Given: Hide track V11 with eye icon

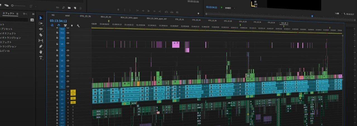Looking at the screenshot, I should click(x=68, y=32).
